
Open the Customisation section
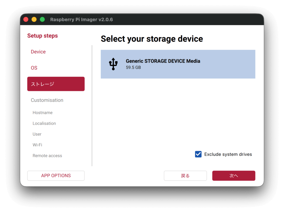click(x=47, y=100)
